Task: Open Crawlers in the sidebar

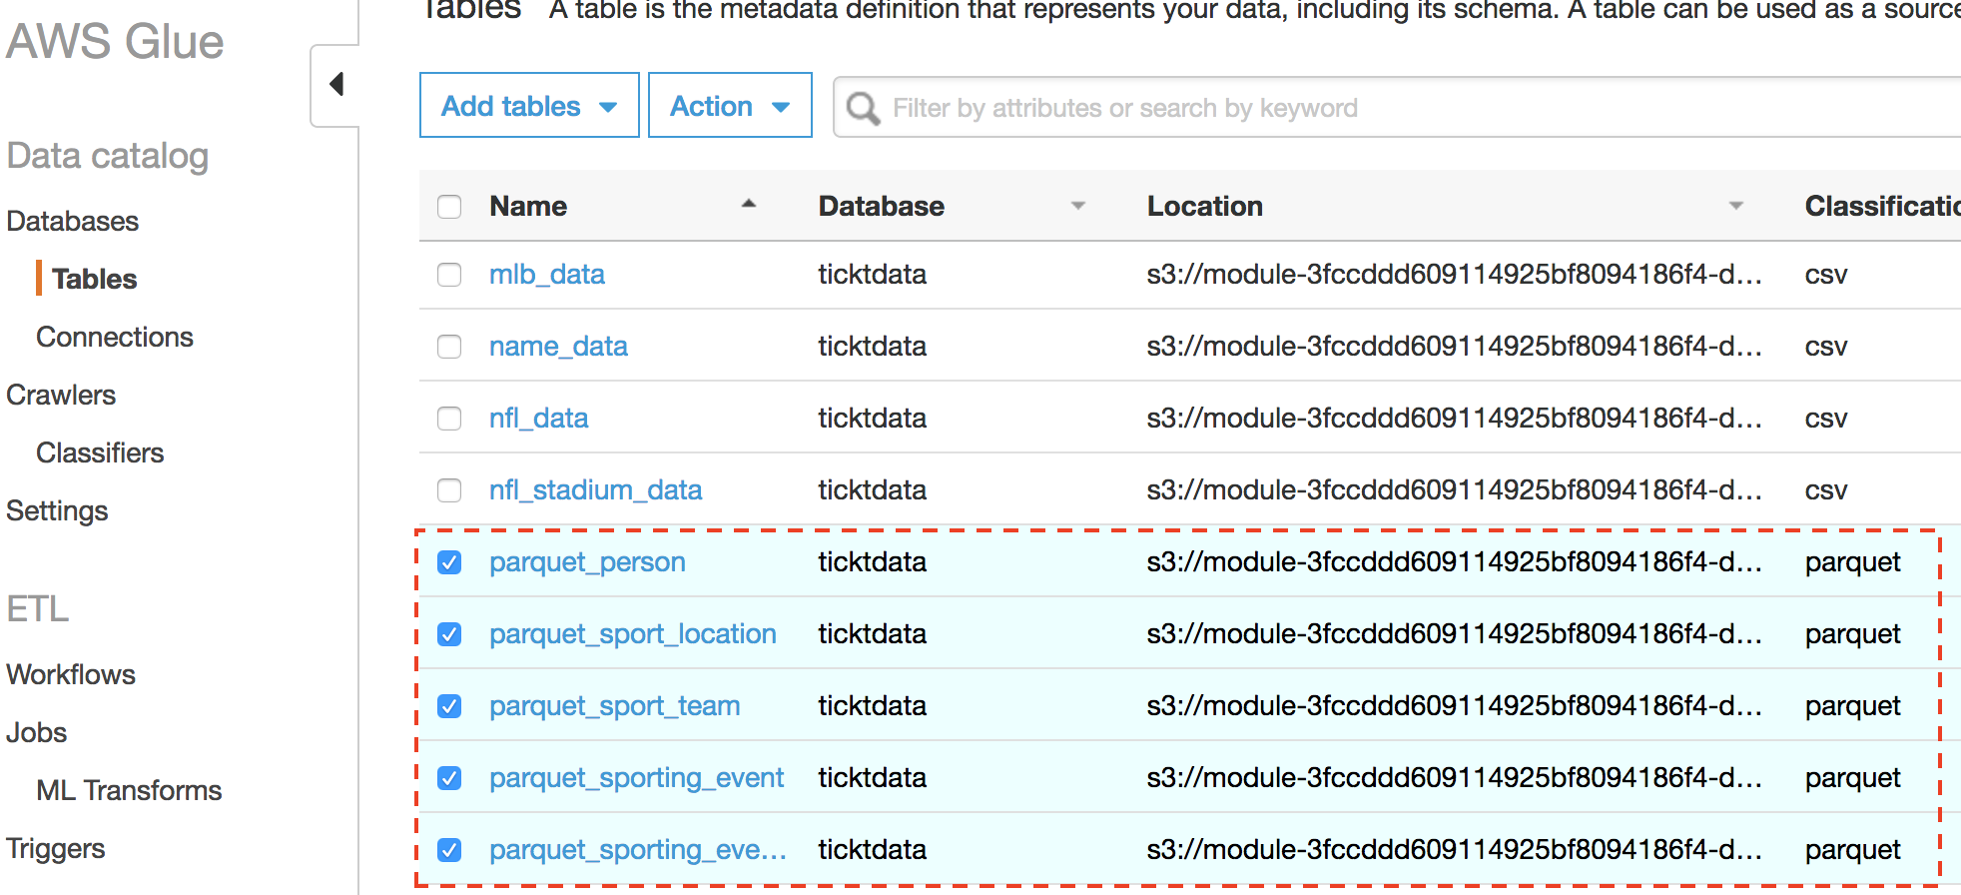Action: pyautogui.click(x=61, y=395)
